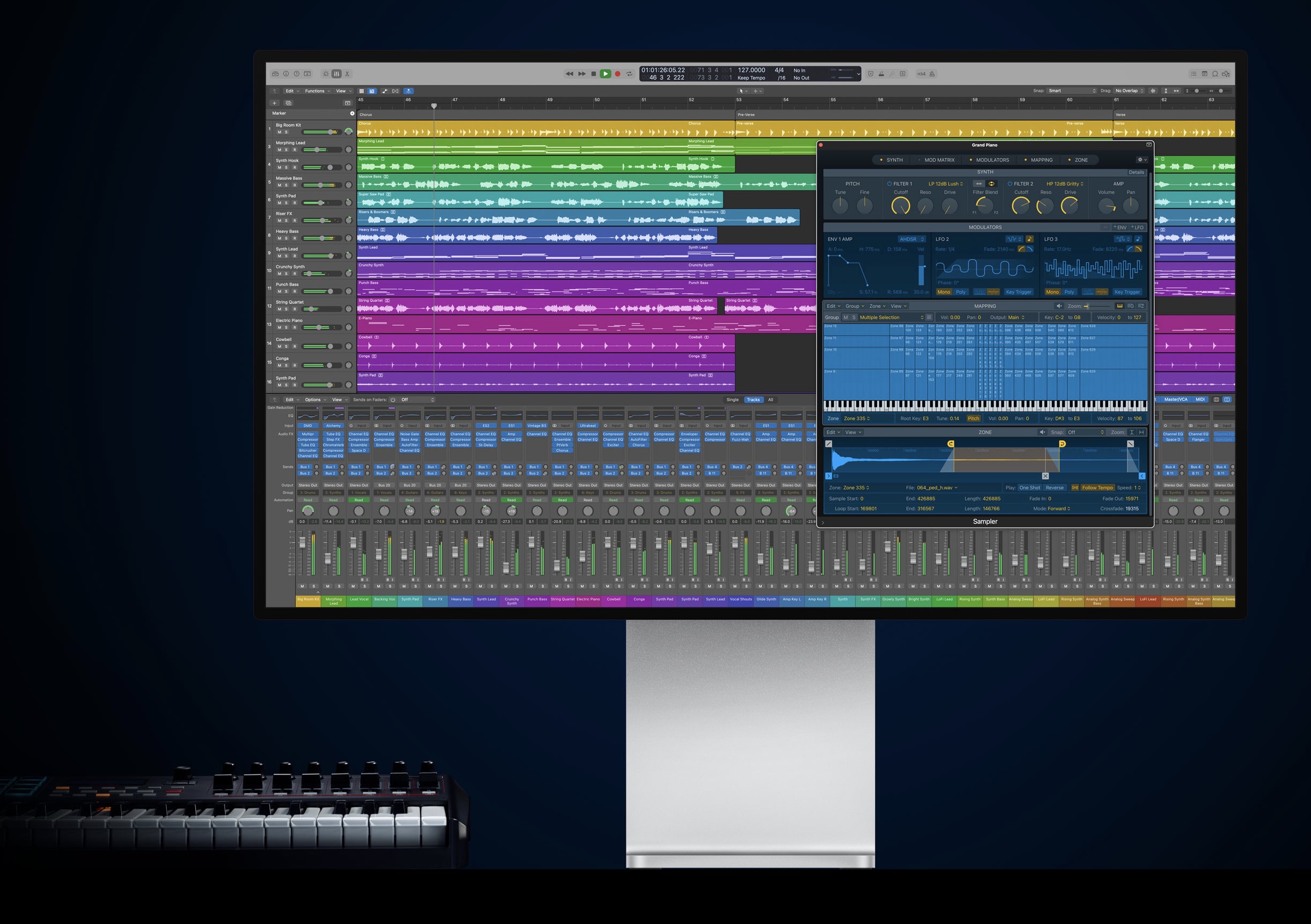Open the AHDSR envelope type dropdown
Viewport: 1311px width, 924px height.
coord(911,239)
